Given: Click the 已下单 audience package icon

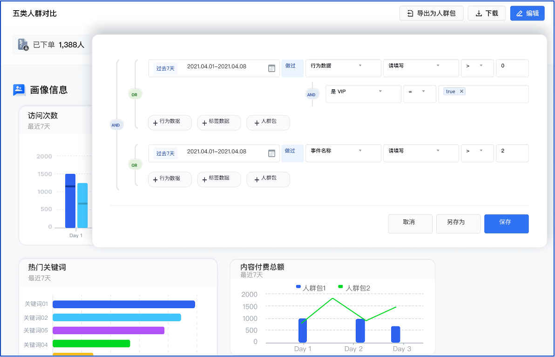Looking at the screenshot, I should tap(23, 45).
